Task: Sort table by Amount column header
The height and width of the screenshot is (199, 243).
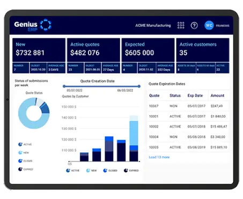Action: click(x=217, y=95)
